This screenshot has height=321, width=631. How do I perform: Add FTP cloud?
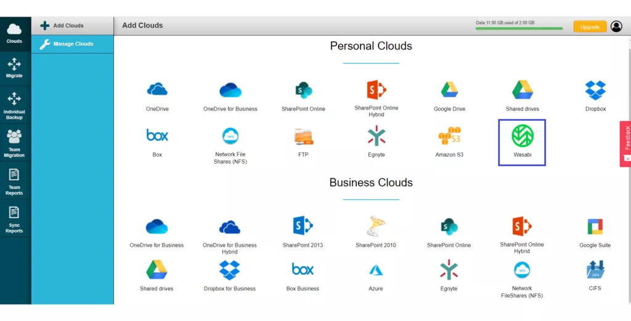tap(303, 142)
